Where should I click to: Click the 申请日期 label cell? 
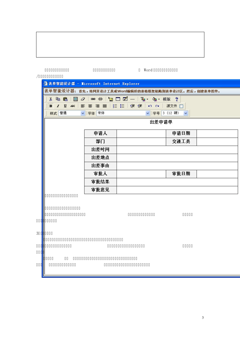click(x=181, y=133)
